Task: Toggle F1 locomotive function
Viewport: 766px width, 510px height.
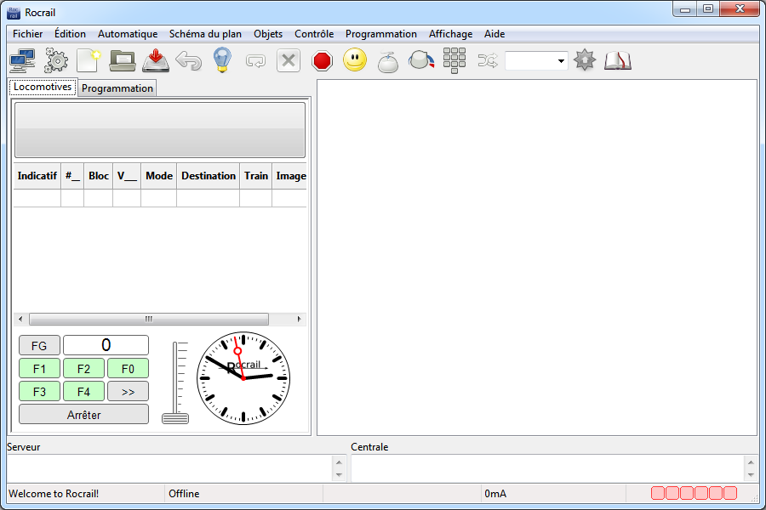Action: tap(39, 369)
